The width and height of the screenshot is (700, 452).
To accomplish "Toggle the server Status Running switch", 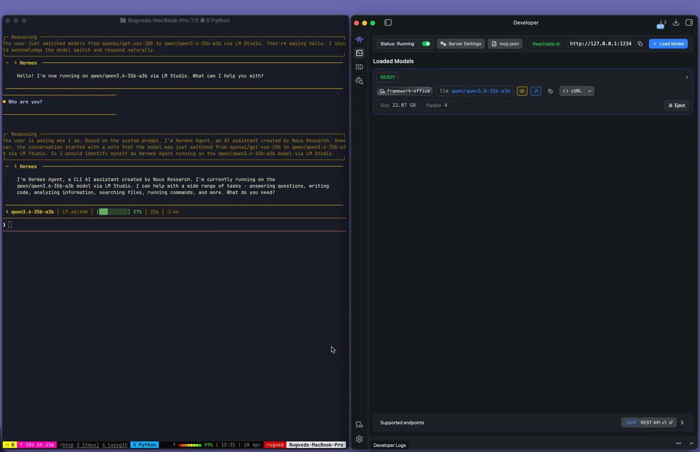I will (x=426, y=44).
